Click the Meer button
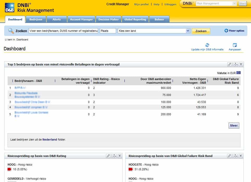 coord(234,126)
